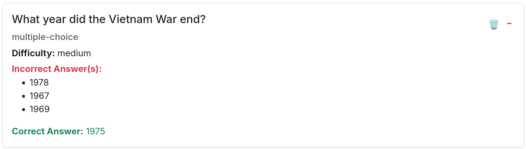Click the "multiple-choice" question type label
526x149 pixels.
click(x=45, y=37)
